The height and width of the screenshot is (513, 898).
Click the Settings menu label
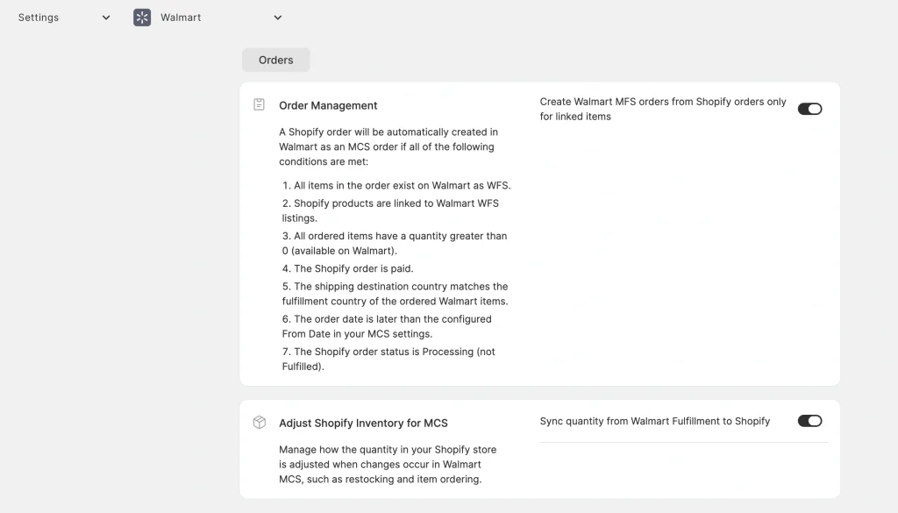pyautogui.click(x=38, y=18)
